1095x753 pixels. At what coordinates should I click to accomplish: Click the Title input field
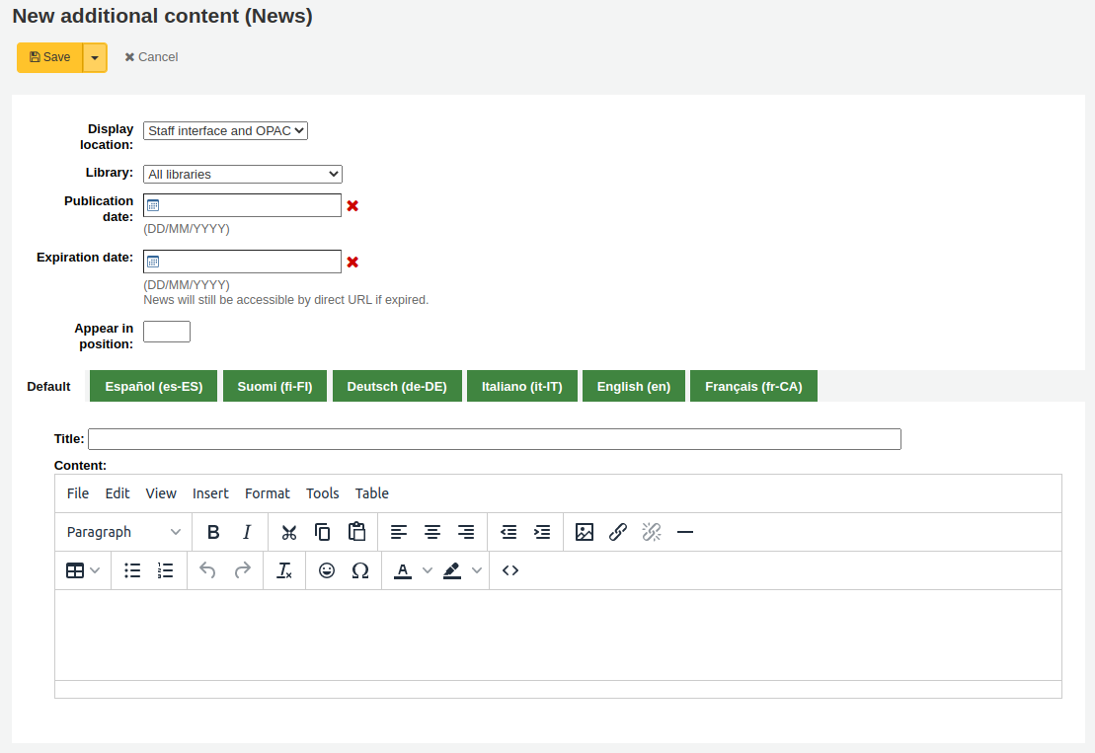(495, 439)
